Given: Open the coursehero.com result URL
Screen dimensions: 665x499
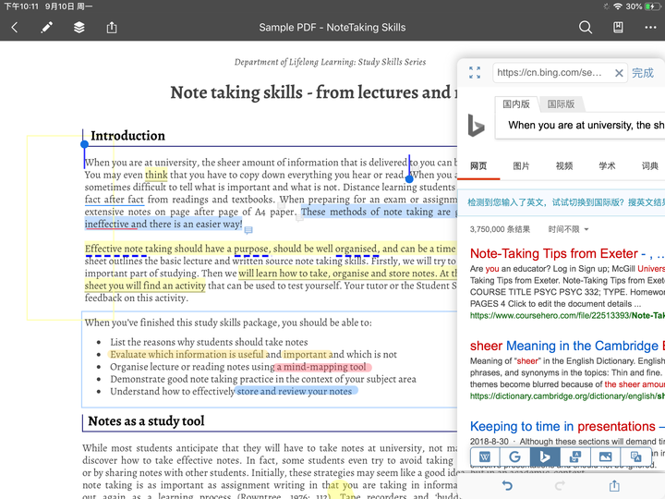Looking at the screenshot, I should 567,316.
